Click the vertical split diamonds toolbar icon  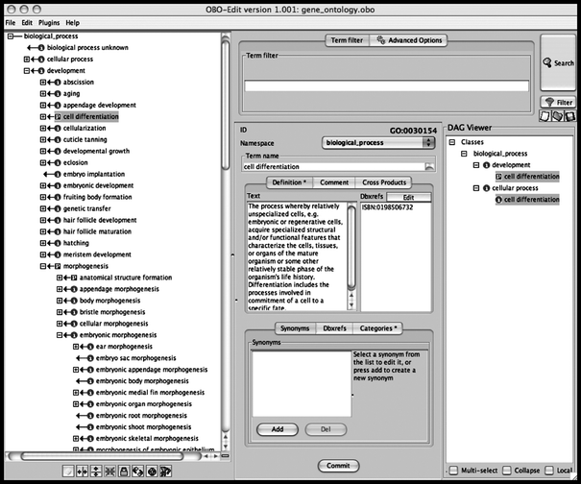tap(96, 471)
